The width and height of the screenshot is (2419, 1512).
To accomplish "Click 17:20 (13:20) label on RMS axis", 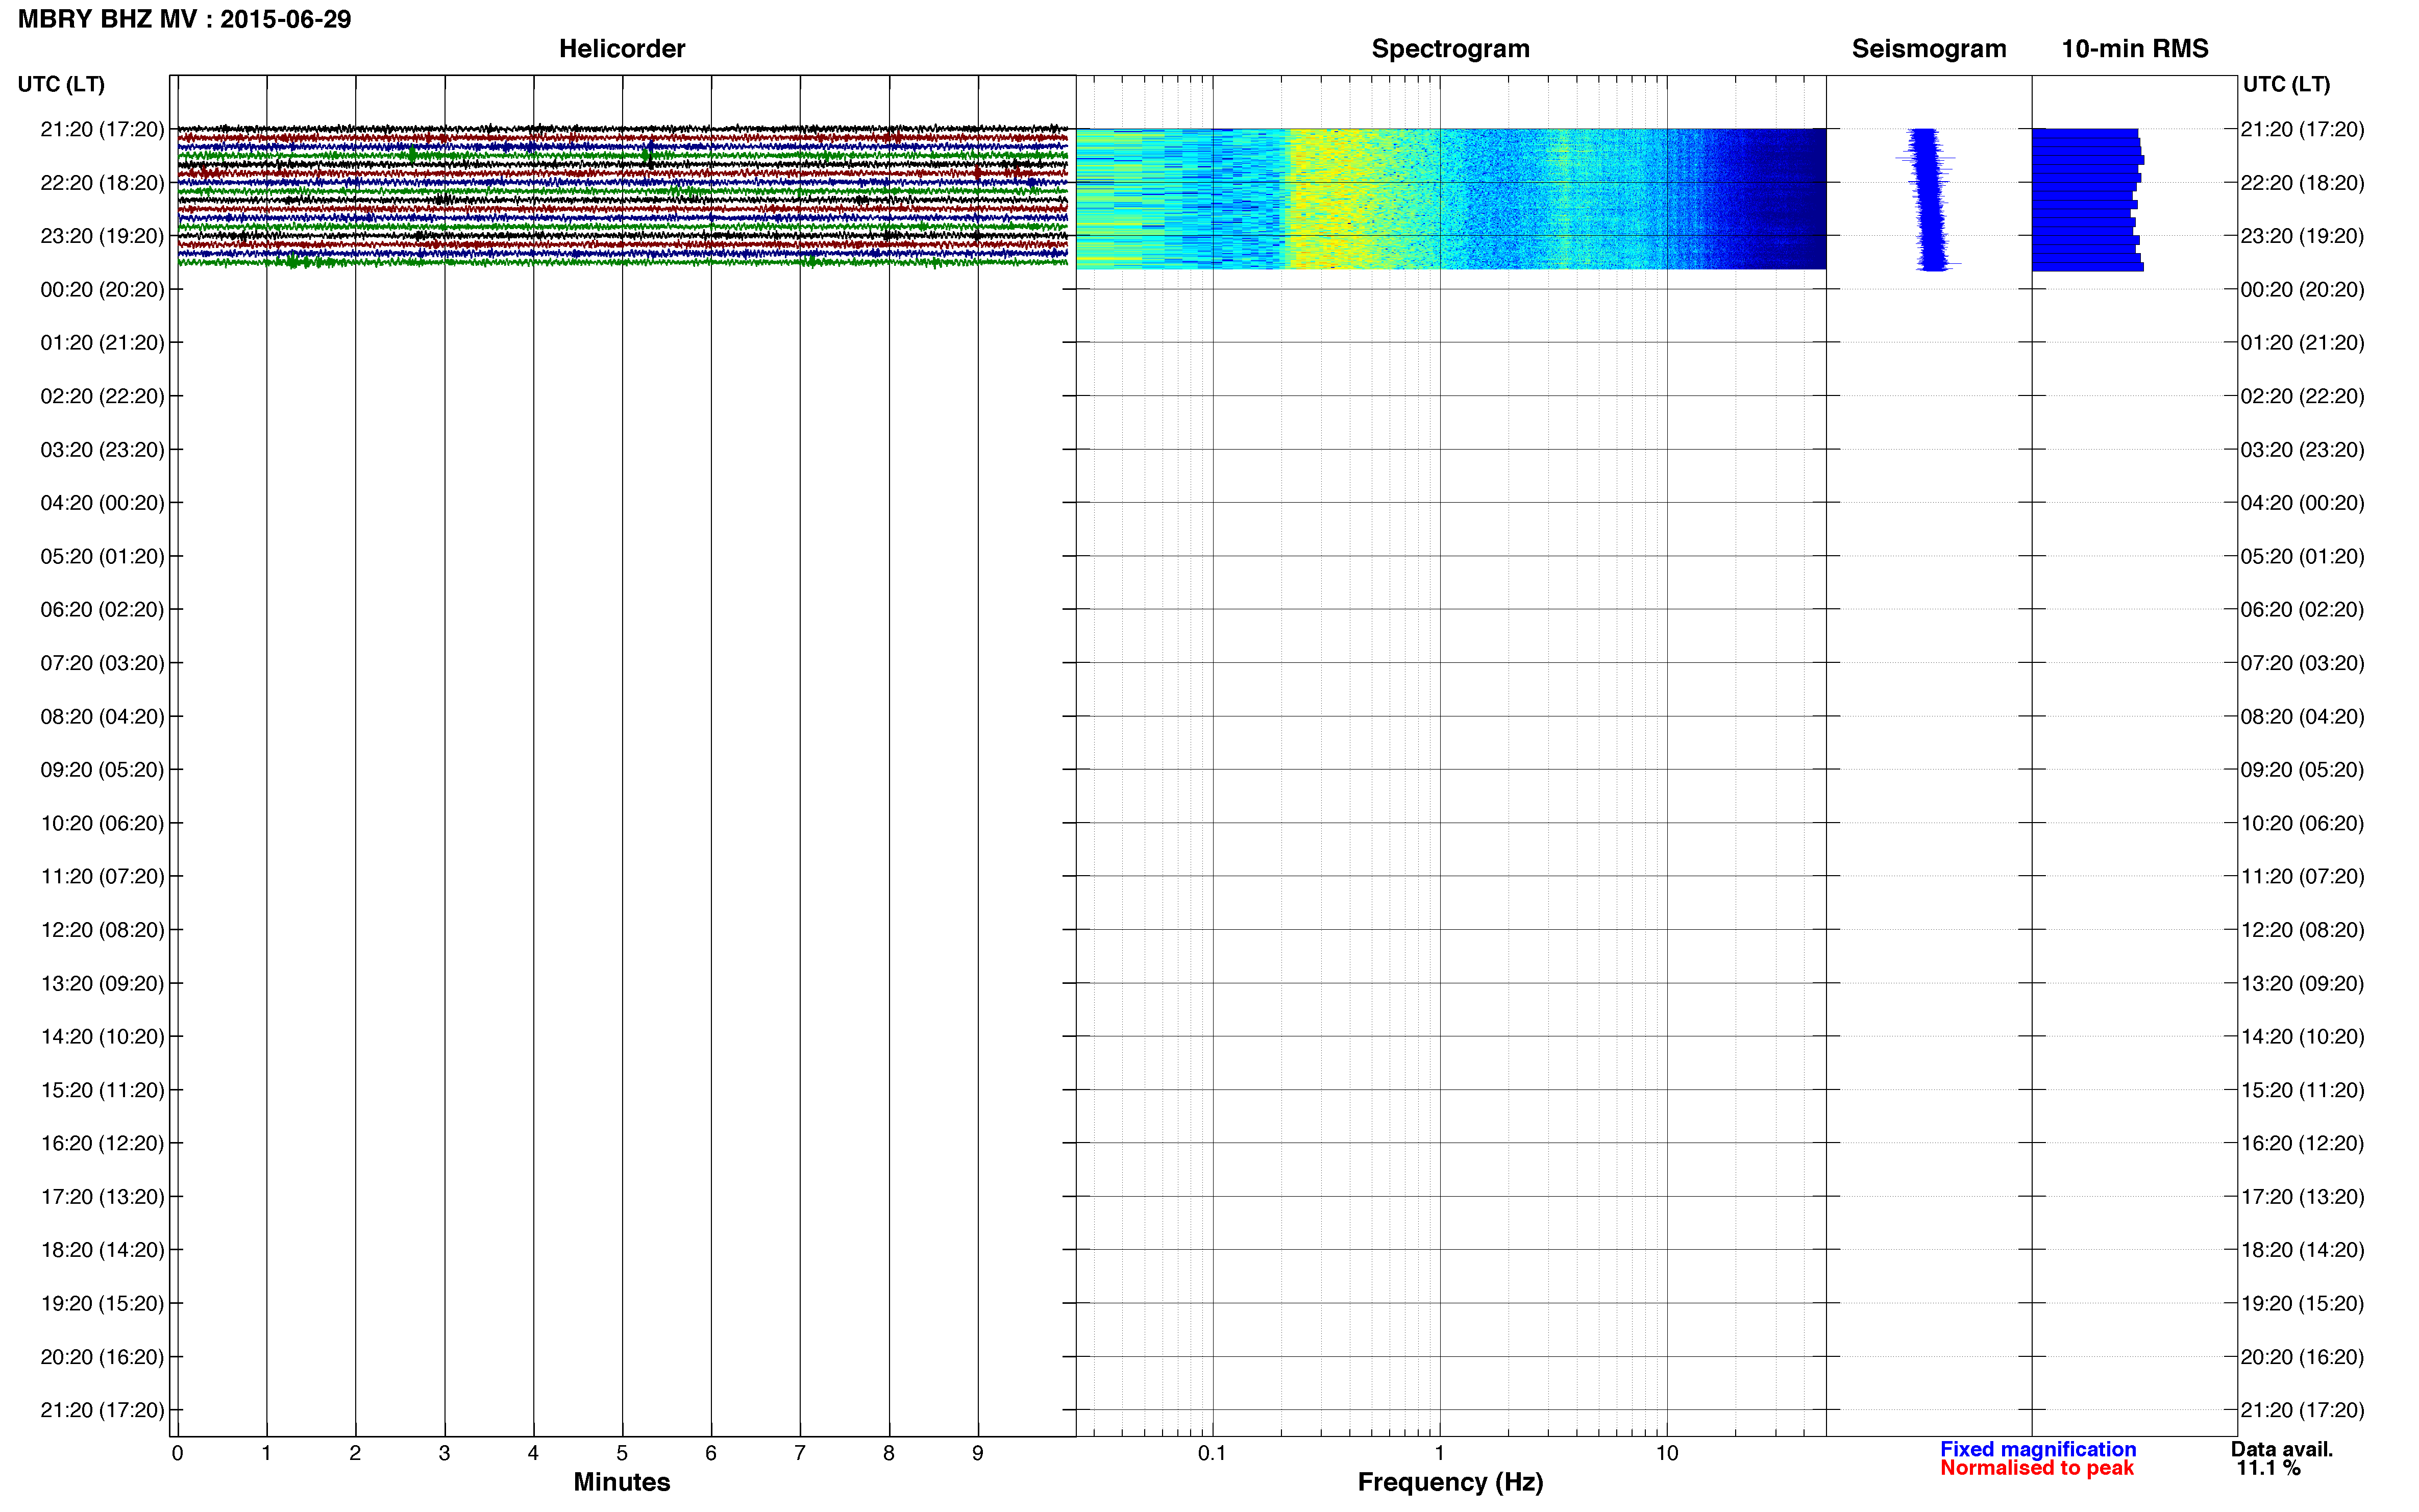I will (2302, 1197).
